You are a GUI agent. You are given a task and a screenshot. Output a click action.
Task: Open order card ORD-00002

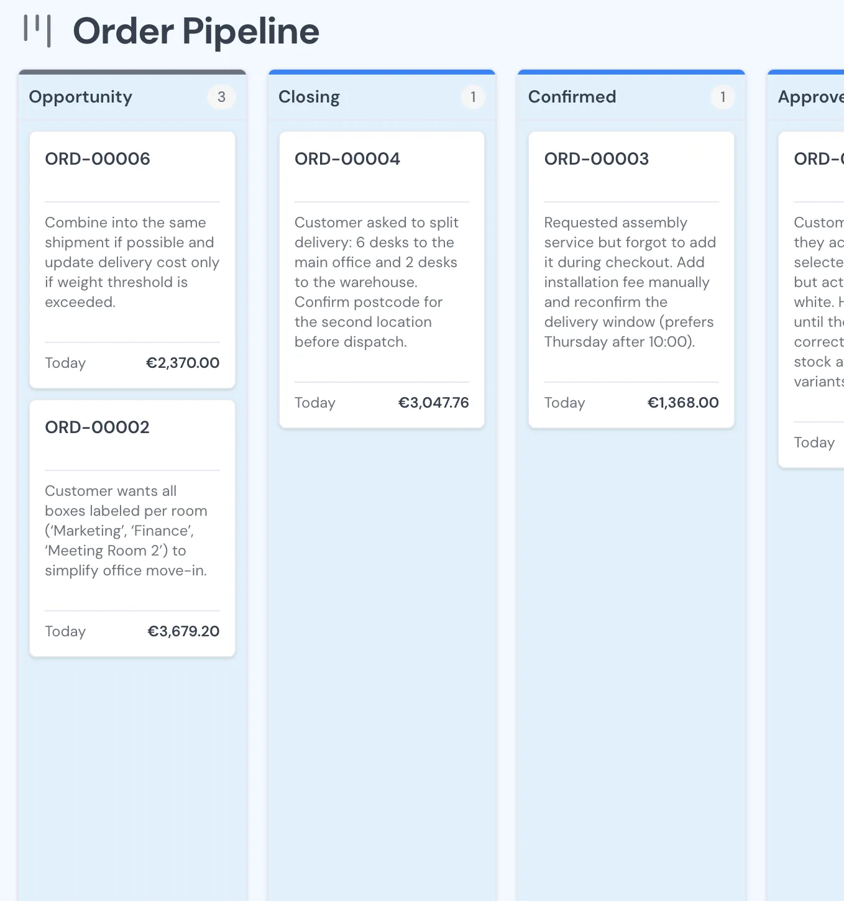pyautogui.click(x=132, y=528)
